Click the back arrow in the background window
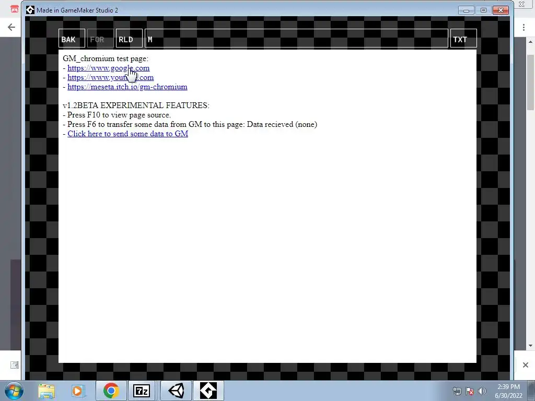This screenshot has height=401, width=535. click(11, 27)
